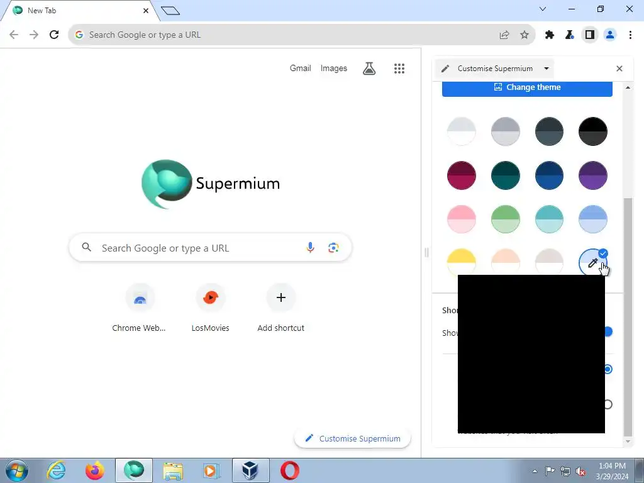Open the Images link
The width and height of the screenshot is (644, 483).
click(x=333, y=68)
